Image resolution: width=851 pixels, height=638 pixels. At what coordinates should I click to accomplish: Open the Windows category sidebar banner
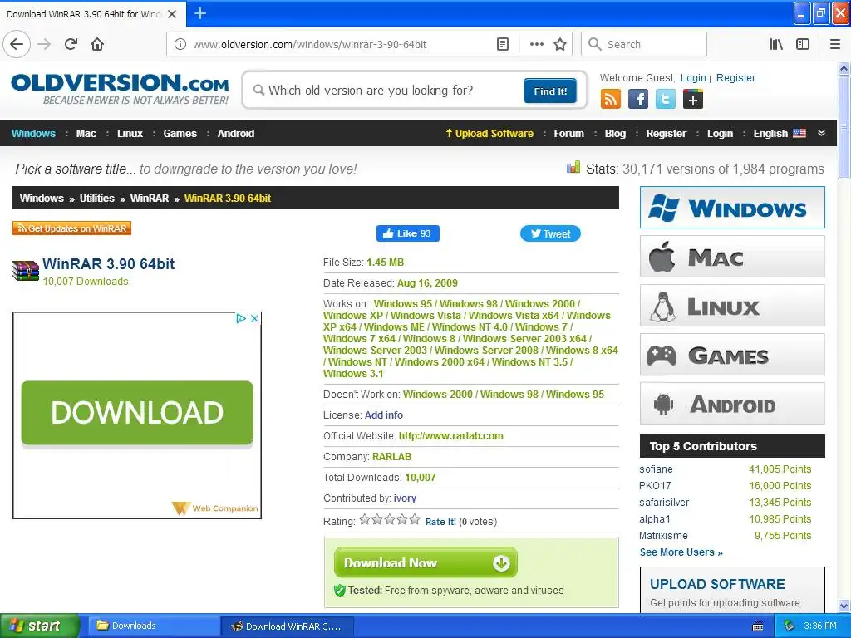point(732,207)
